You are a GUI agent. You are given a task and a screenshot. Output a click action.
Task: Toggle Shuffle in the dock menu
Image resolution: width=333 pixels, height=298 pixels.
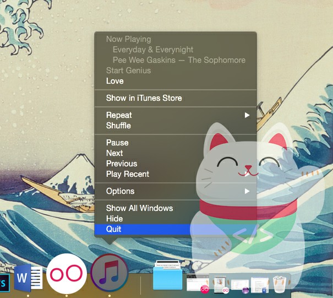pos(176,126)
